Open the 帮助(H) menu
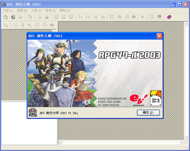Image resolution: width=190 pixels, height=151 pixels. (65, 11)
